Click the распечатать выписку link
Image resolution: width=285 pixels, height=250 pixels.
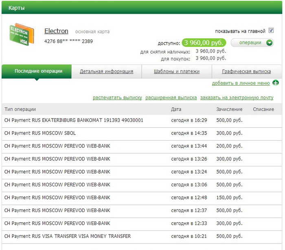[x=117, y=98]
